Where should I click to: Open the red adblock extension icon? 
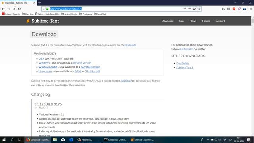click(234, 9)
